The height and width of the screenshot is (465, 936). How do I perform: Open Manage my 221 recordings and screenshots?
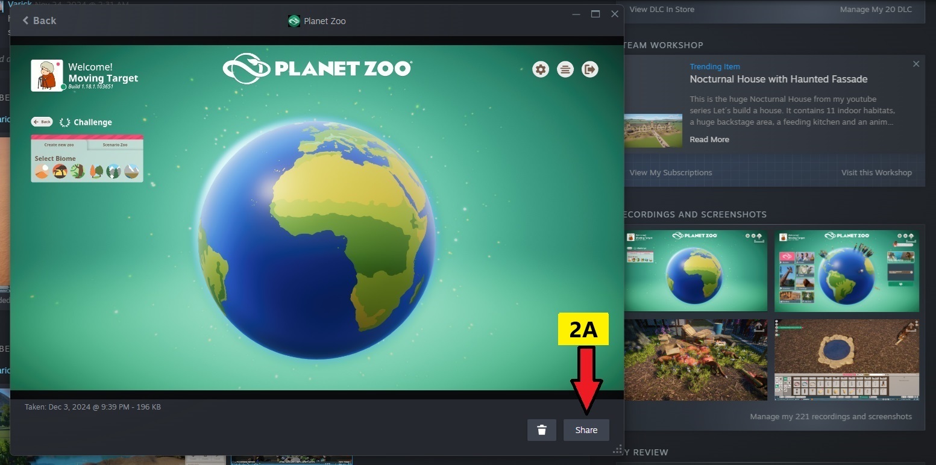pyautogui.click(x=831, y=417)
